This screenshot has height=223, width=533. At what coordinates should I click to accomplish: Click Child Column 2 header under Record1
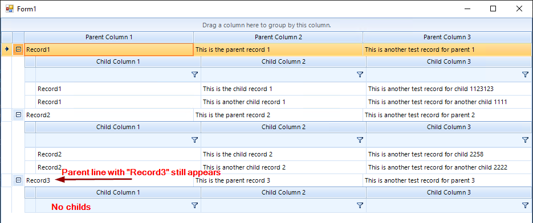(283, 62)
